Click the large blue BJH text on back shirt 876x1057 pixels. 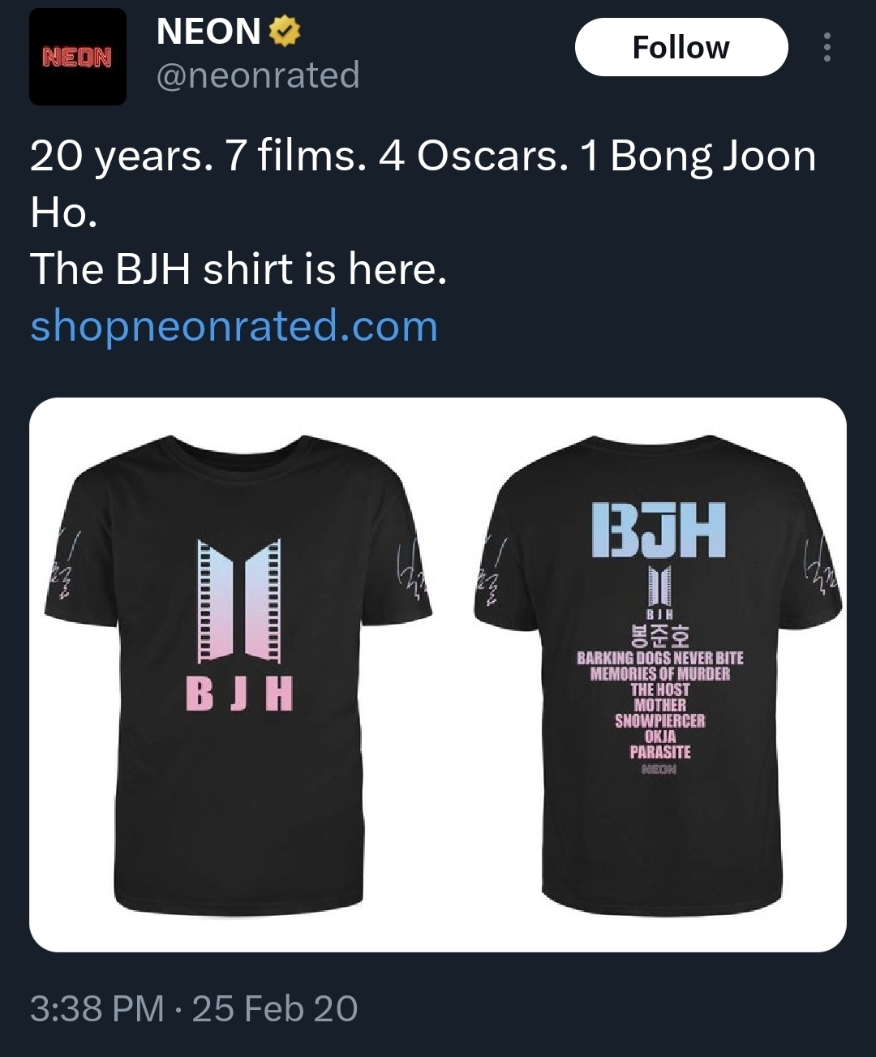click(x=659, y=531)
